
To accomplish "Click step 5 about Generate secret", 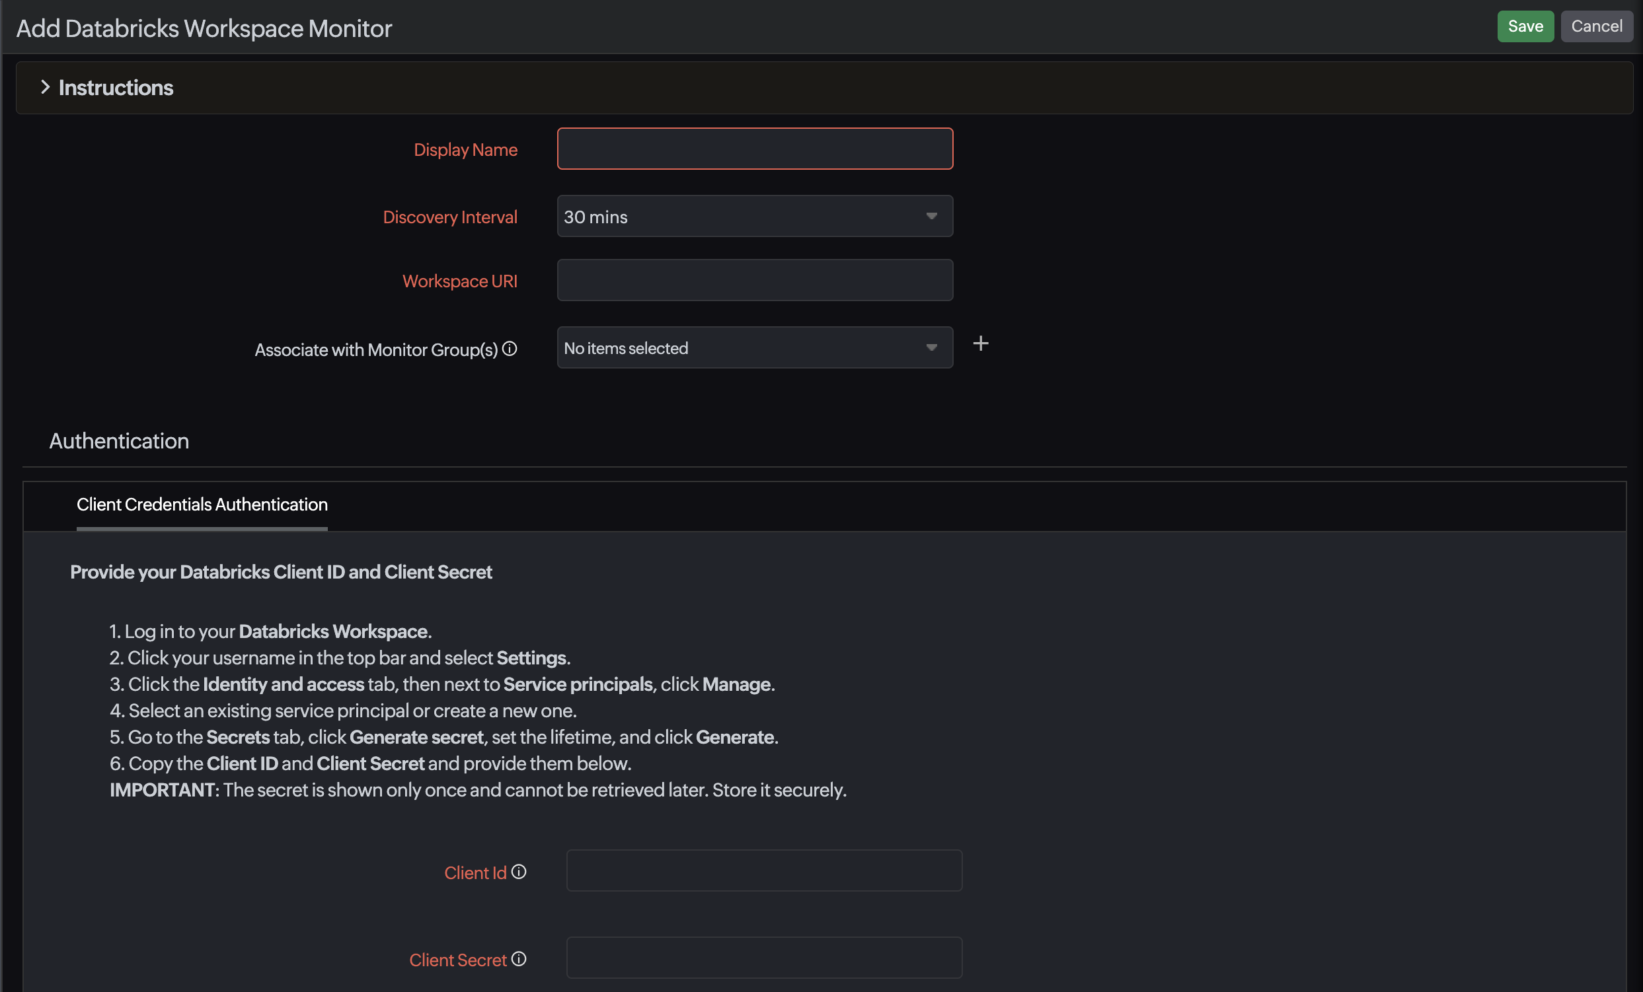I will tap(444, 737).
